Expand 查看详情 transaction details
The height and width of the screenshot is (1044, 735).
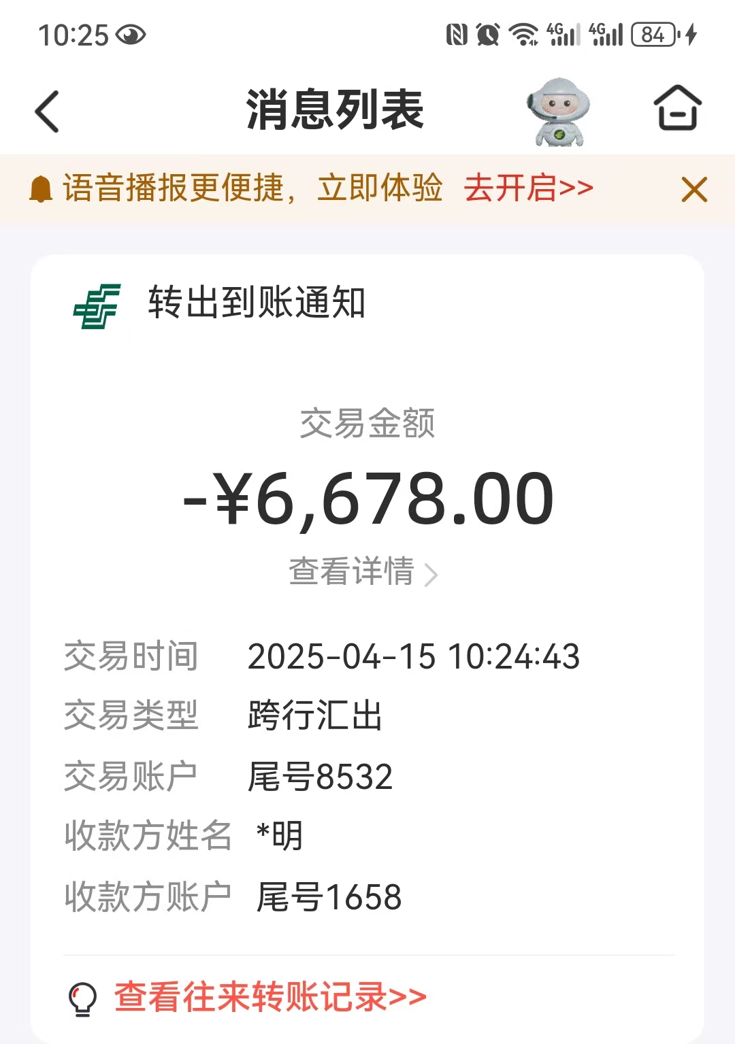(352, 571)
